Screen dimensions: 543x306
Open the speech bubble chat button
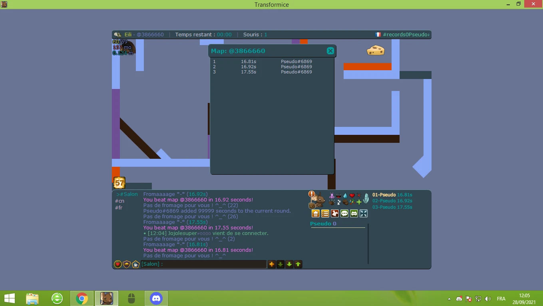[344, 213]
